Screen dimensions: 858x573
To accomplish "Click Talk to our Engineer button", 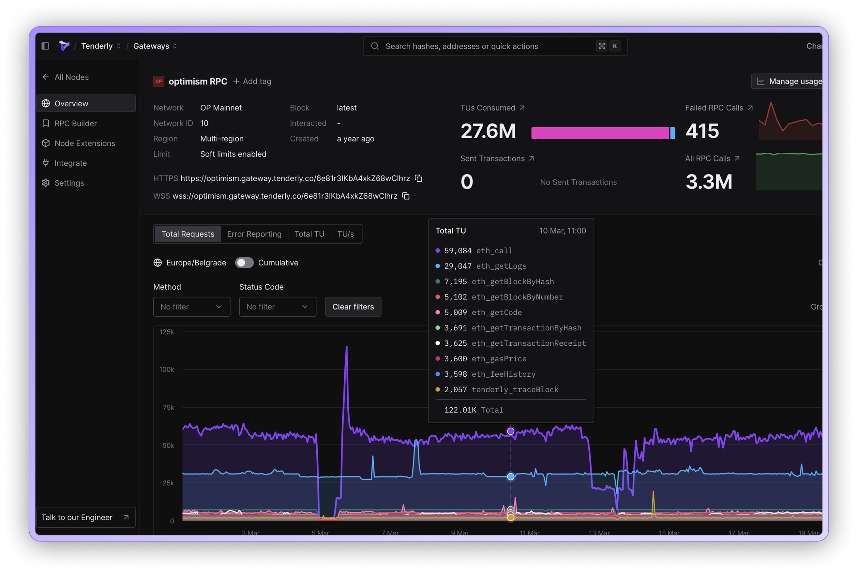I will 85,518.
